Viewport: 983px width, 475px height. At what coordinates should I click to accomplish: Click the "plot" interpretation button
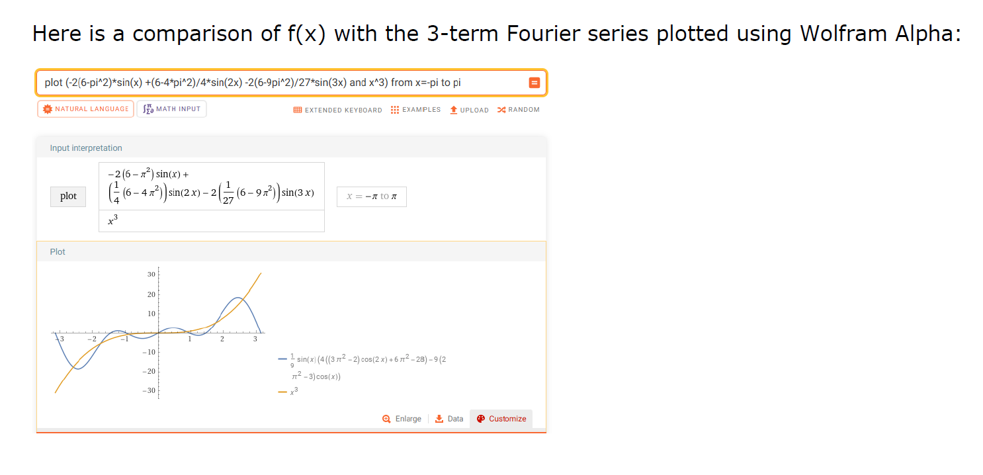(68, 196)
